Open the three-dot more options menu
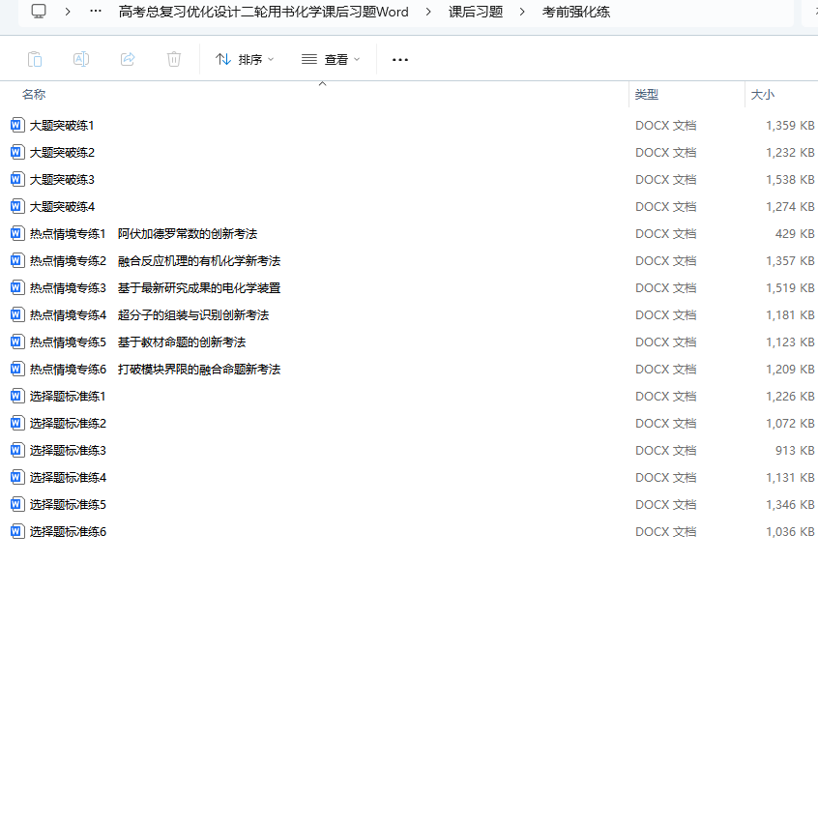 pos(400,59)
